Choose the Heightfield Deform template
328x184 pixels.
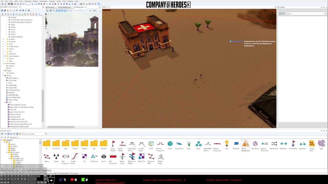pyautogui.click(x=208, y=144)
